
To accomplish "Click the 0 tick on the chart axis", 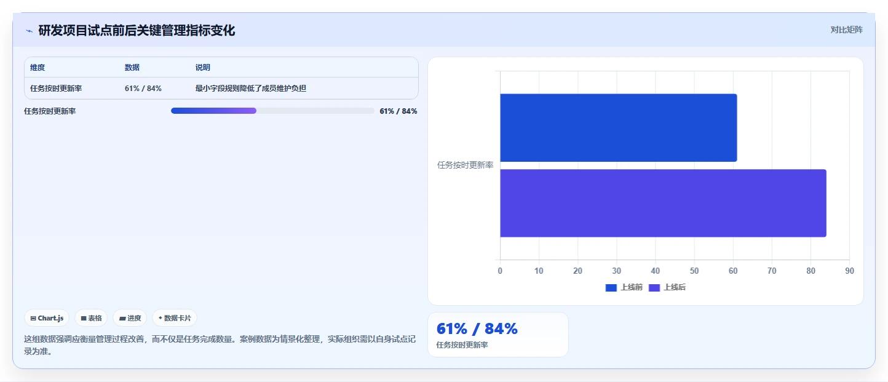I will click(500, 271).
